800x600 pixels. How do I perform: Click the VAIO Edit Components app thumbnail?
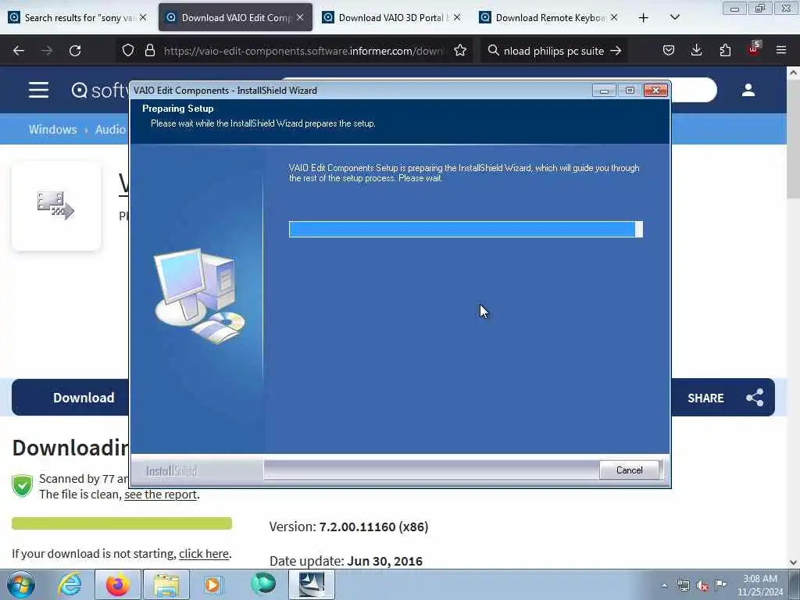click(x=56, y=205)
